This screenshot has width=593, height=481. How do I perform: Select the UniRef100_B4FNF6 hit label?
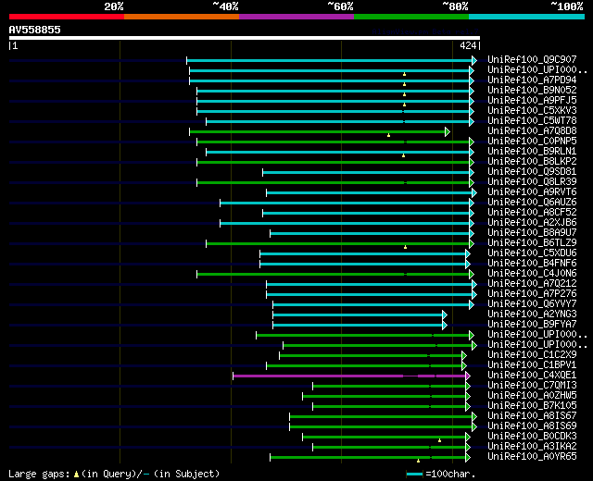(x=532, y=263)
